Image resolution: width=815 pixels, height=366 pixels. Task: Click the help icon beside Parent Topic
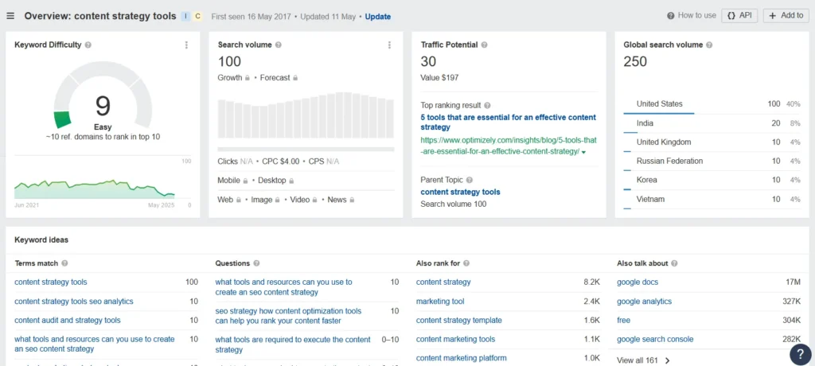point(470,181)
